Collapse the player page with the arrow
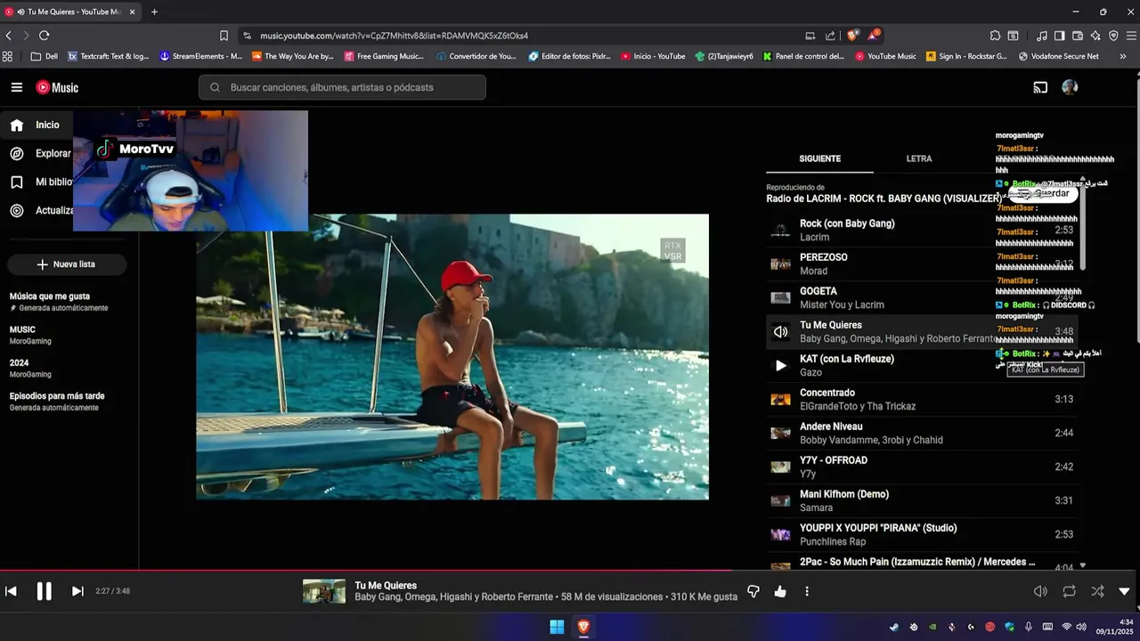 click(x=1124, y=591)
